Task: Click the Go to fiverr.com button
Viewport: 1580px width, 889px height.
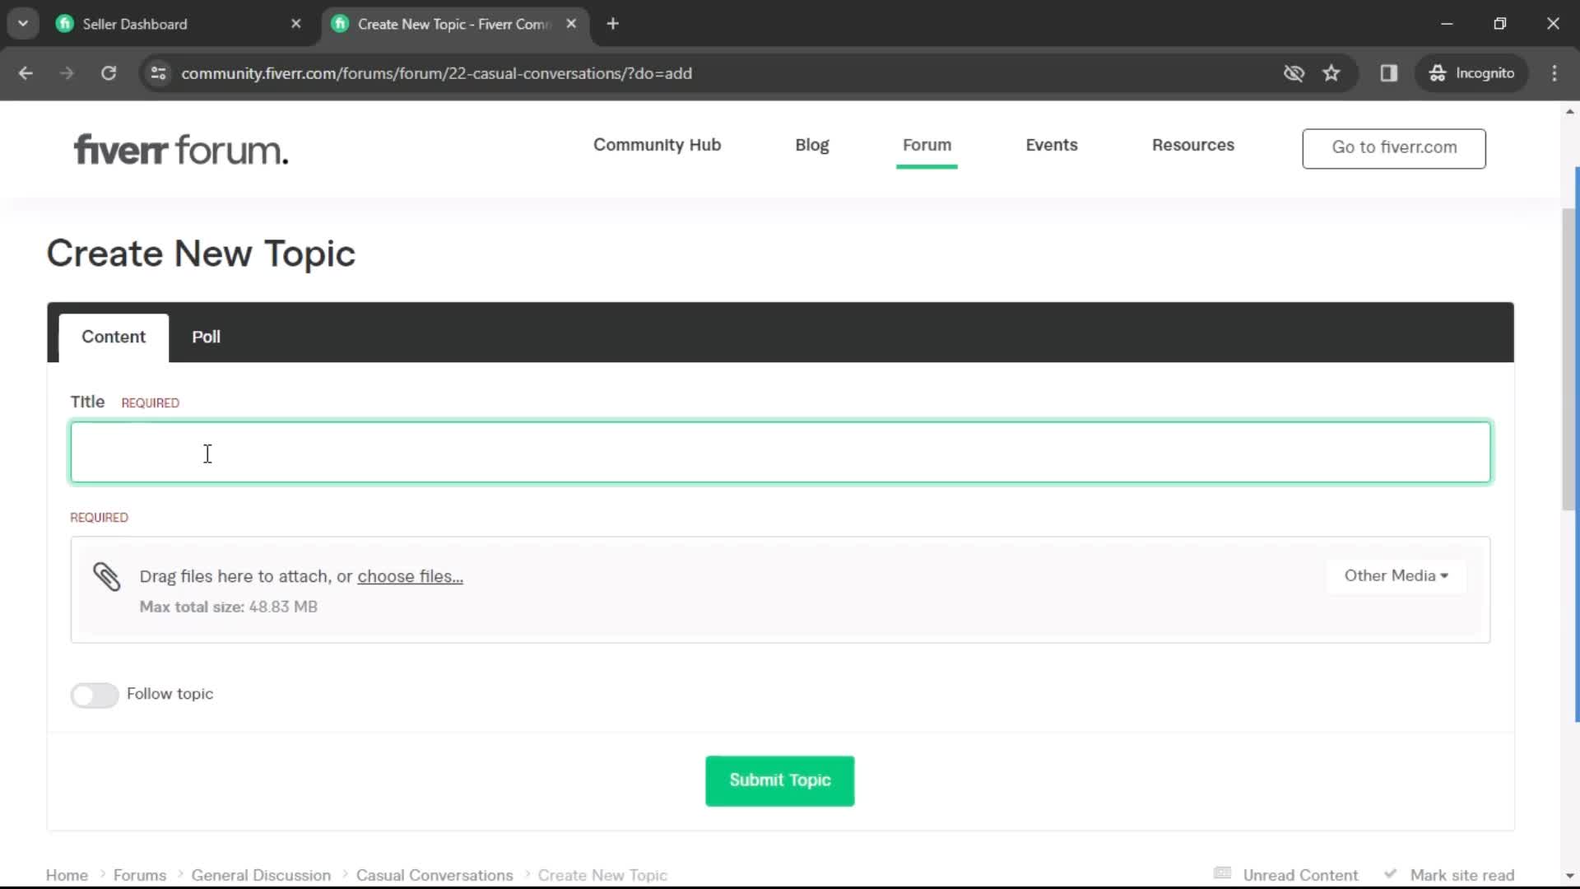Action: [x=1394, y=148]
